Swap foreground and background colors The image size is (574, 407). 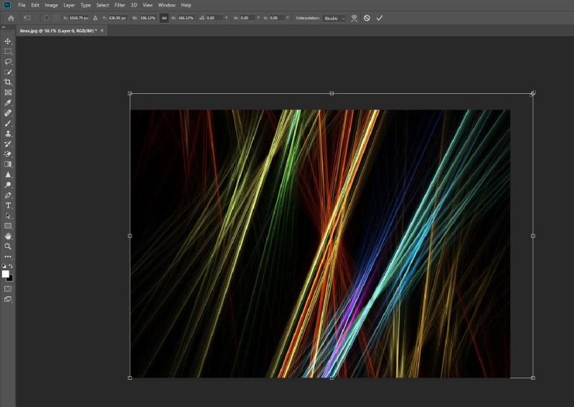click(11, 266)
